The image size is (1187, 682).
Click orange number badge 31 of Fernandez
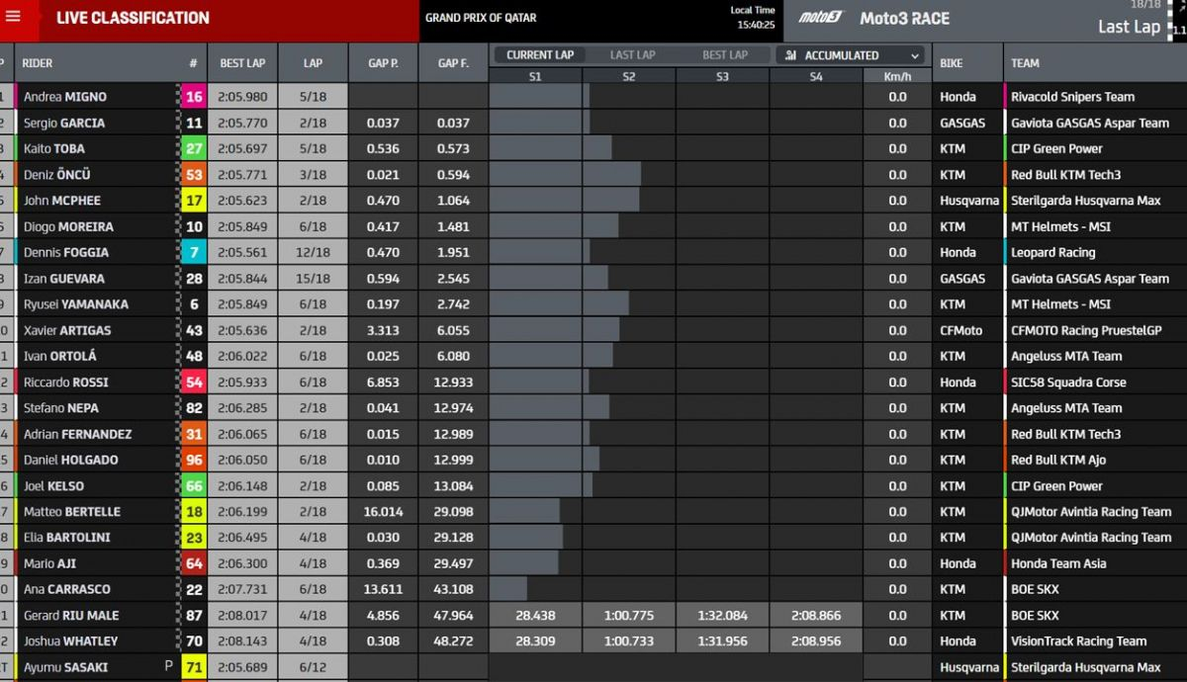(x=194, y=434)
